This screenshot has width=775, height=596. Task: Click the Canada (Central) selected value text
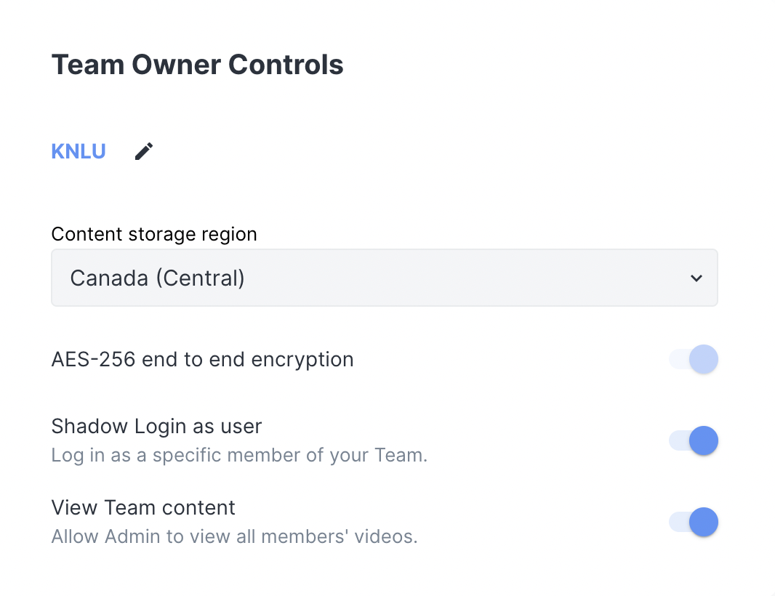[x=157, y=278]
